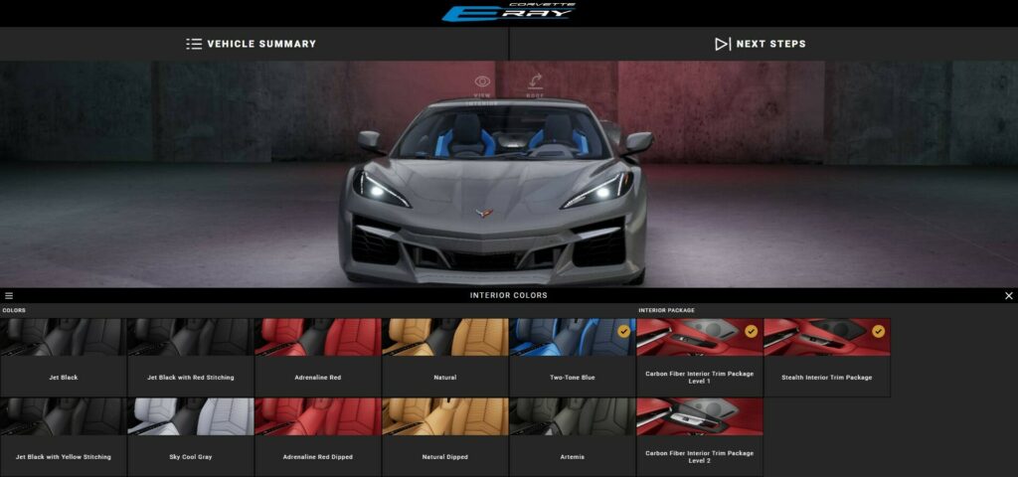Uncheck the Two-Tone Blue checkmark
Viewport: 1018px width, 477px height.
tap(623, 331)
